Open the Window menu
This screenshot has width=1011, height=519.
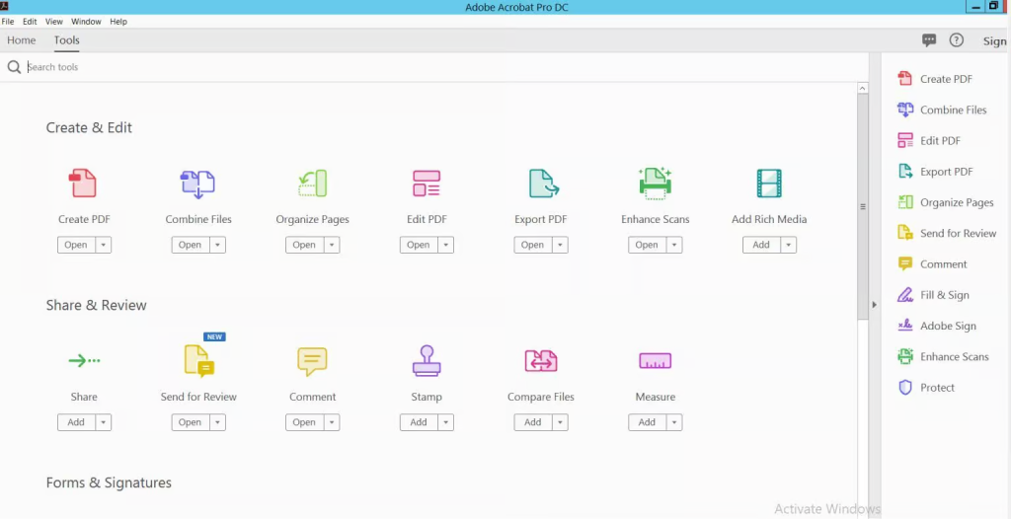pos(86,22)
